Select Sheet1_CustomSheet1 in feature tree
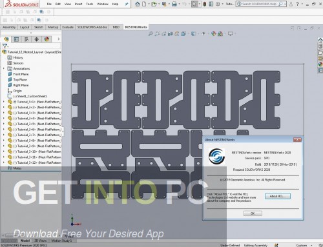 tap(30, 96)
